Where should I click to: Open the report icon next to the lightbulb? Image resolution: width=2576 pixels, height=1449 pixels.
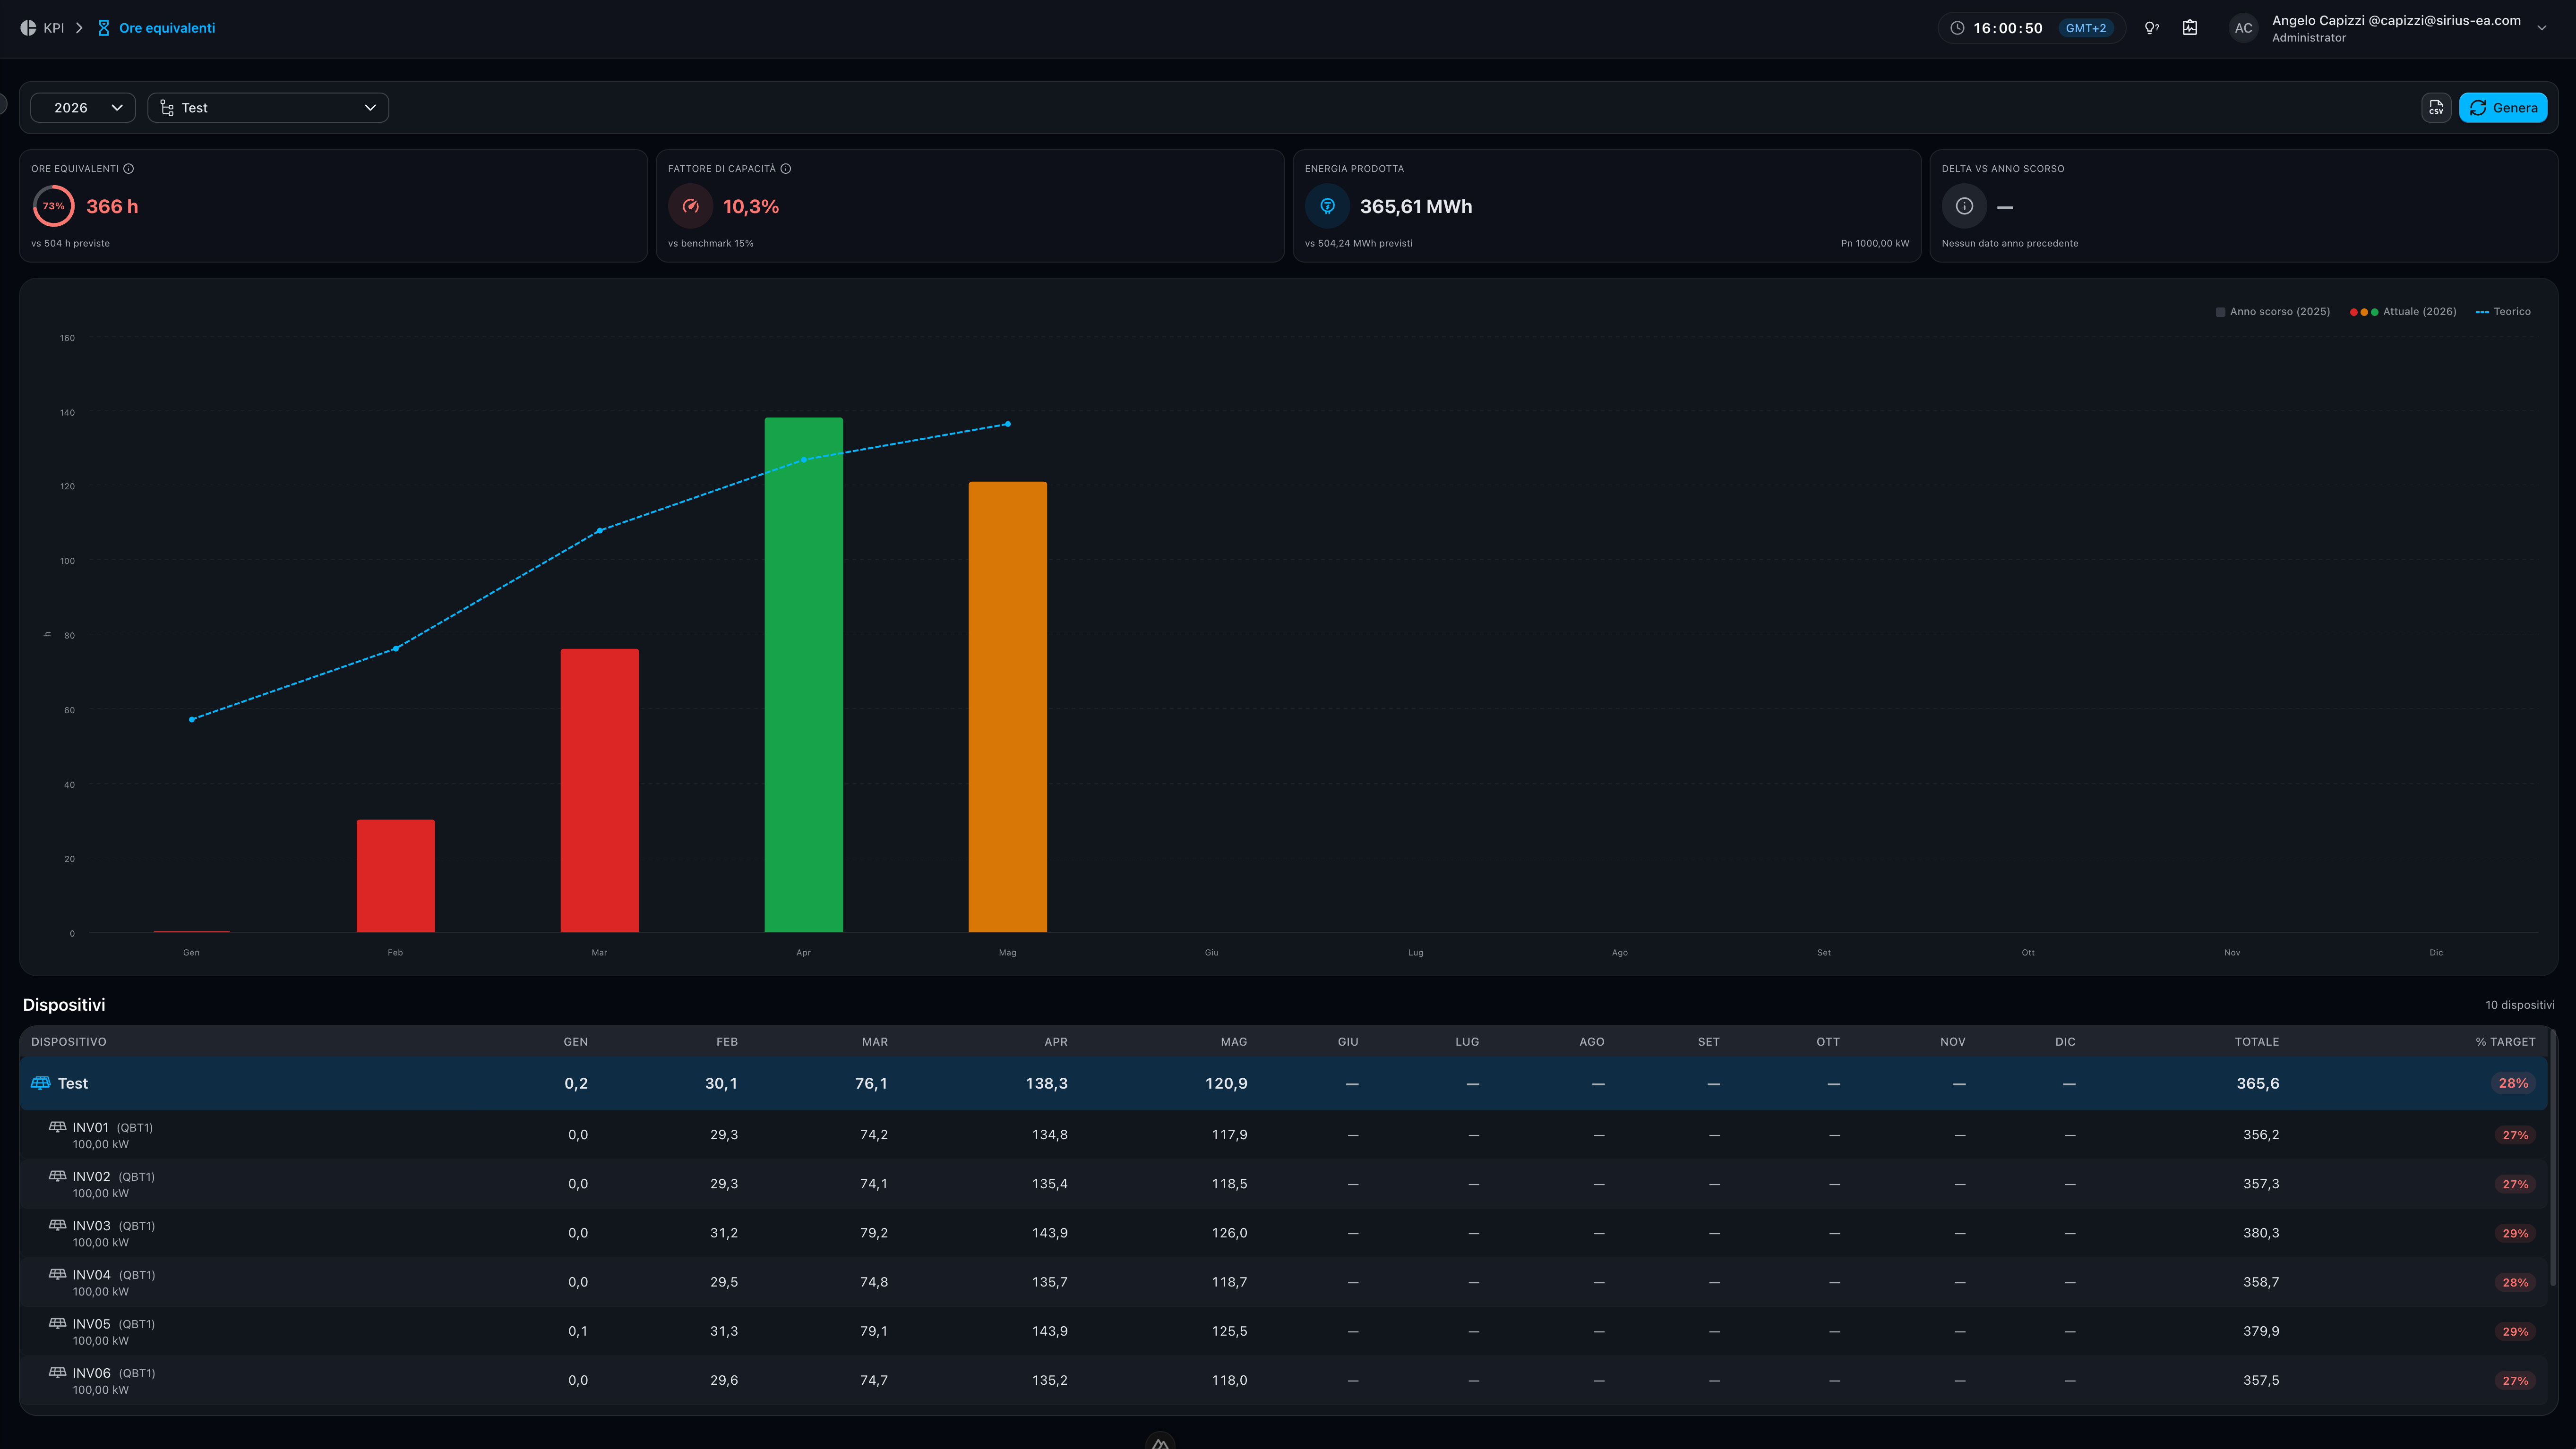(x=2190, y=28)
